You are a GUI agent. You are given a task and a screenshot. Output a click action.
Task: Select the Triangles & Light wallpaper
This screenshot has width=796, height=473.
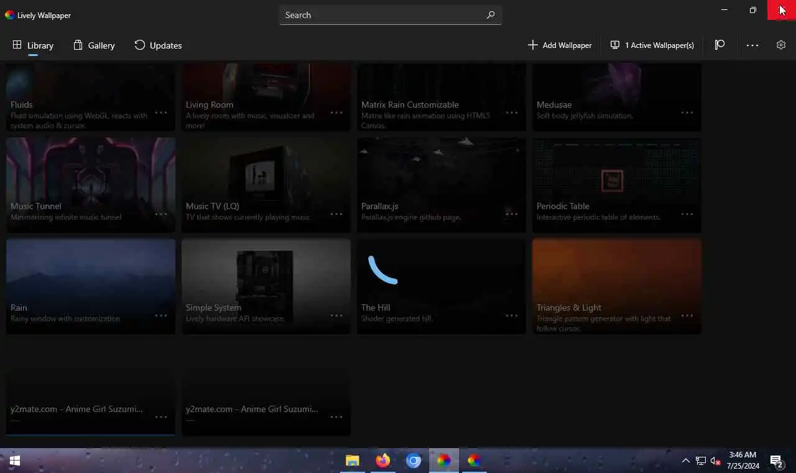coord(617,286)
